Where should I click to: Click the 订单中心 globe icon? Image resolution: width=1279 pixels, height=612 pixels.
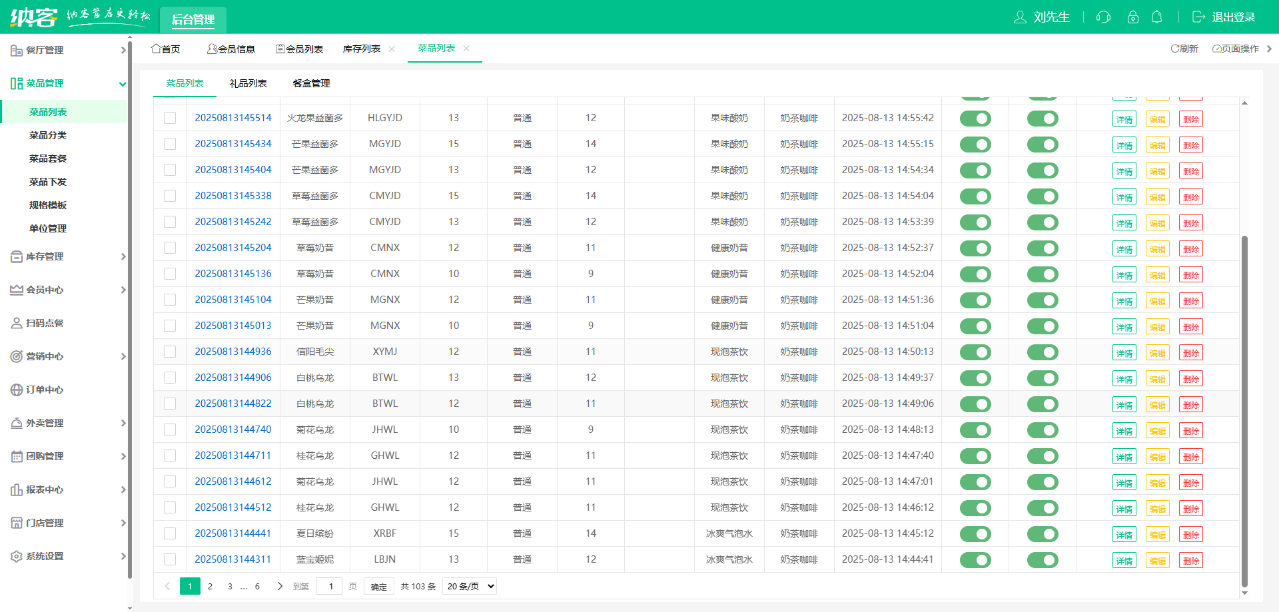click(17, 390)
